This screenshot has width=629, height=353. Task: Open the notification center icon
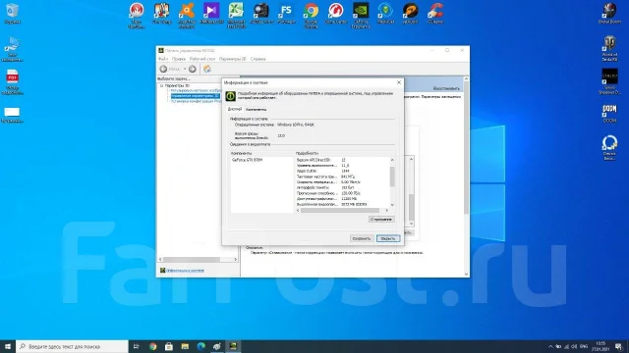point(618,346)
